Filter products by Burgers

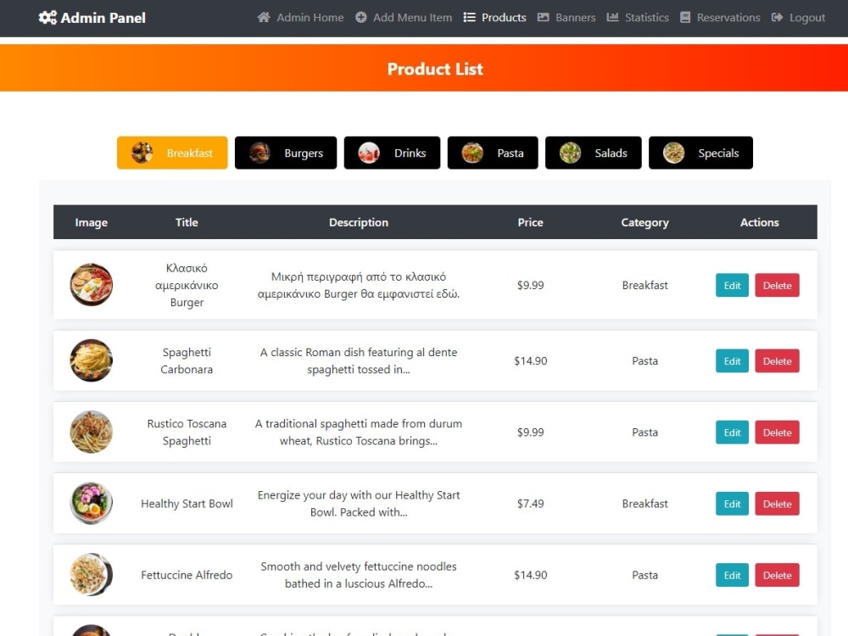tap(286, 153)
